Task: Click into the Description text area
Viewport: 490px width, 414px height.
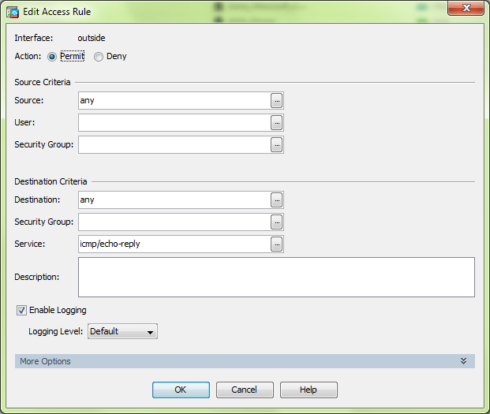Action: 276,277
